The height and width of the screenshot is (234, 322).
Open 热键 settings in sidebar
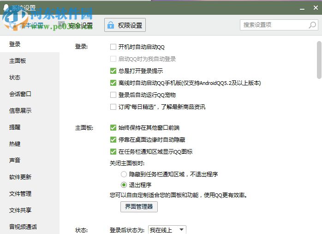30,144
